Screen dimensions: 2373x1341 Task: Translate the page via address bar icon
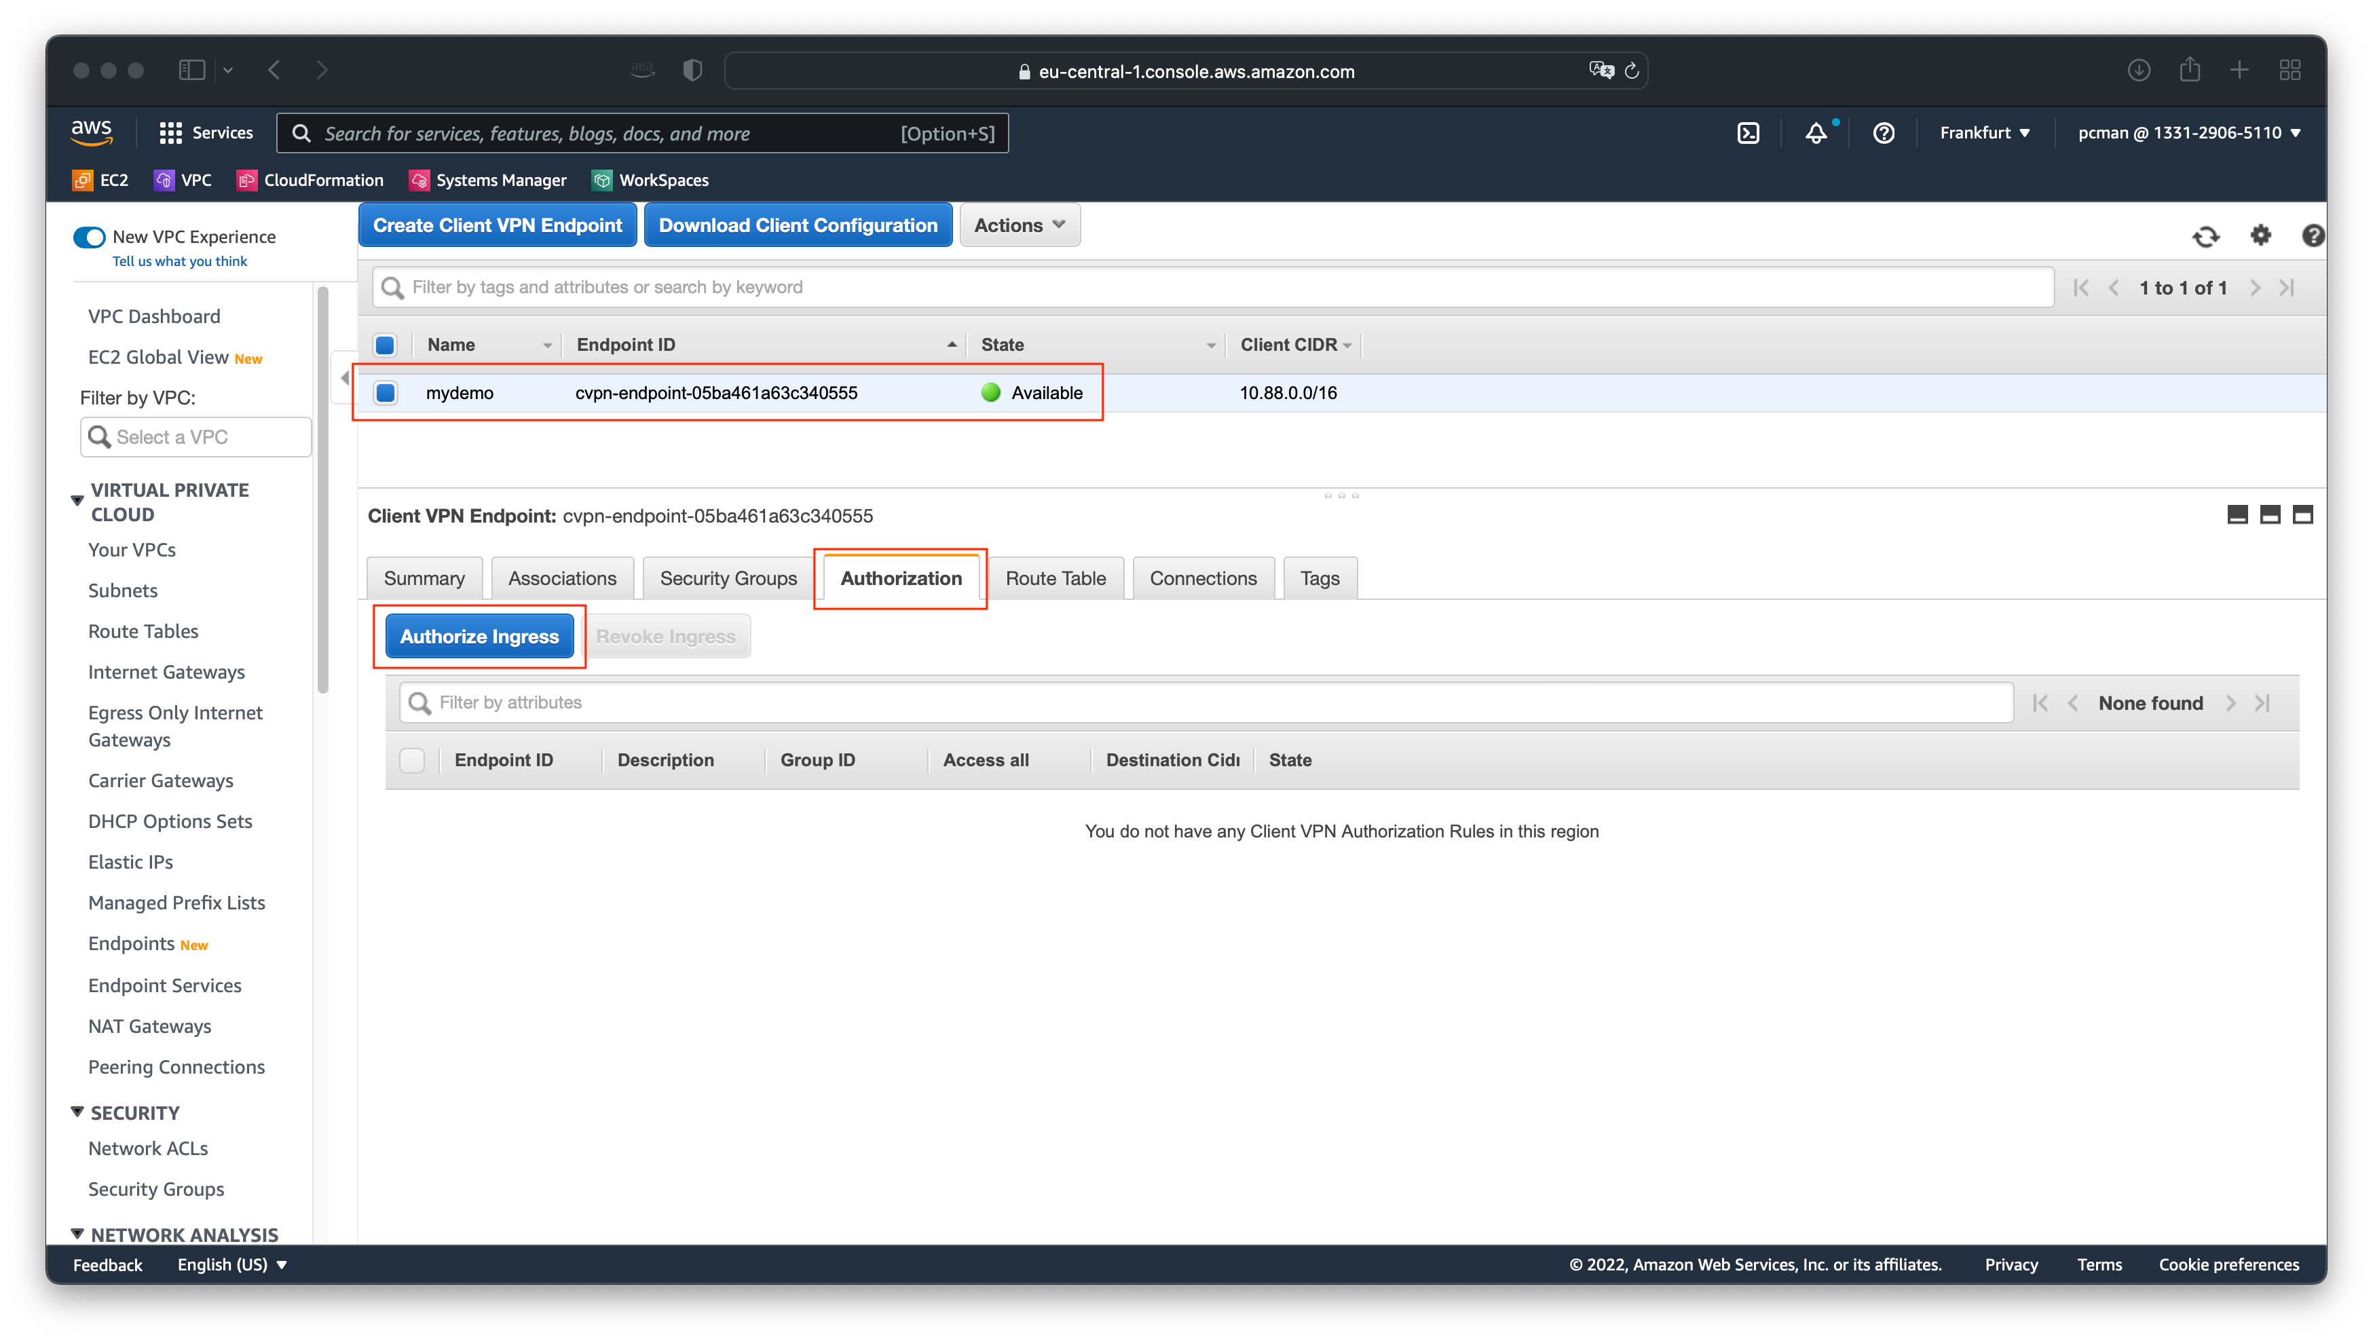1601,70
